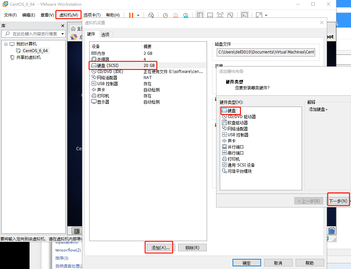Toggle Unity mode icon
The height and width of the screenshot is (269, 351).
[230, 15]
